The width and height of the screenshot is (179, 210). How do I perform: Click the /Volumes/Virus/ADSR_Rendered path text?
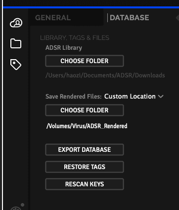tap(87, 126)
